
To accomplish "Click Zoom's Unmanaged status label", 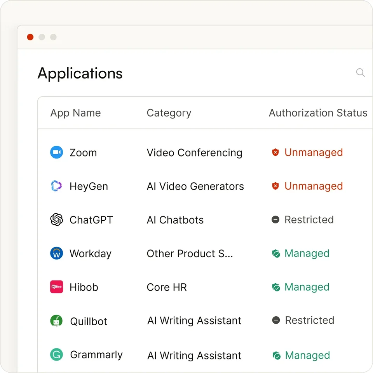I will 314,152.
